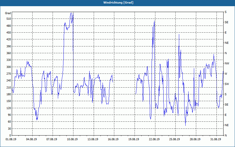
Task: Click the 'Windrichtung [Grad]' chart title
Action: tap(118, 3)
